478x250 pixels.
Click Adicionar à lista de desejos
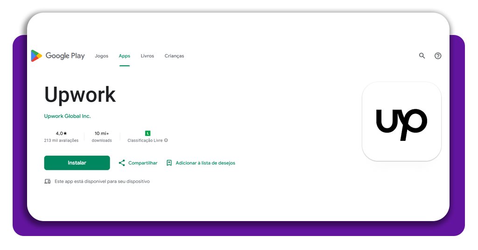[205, 163]
